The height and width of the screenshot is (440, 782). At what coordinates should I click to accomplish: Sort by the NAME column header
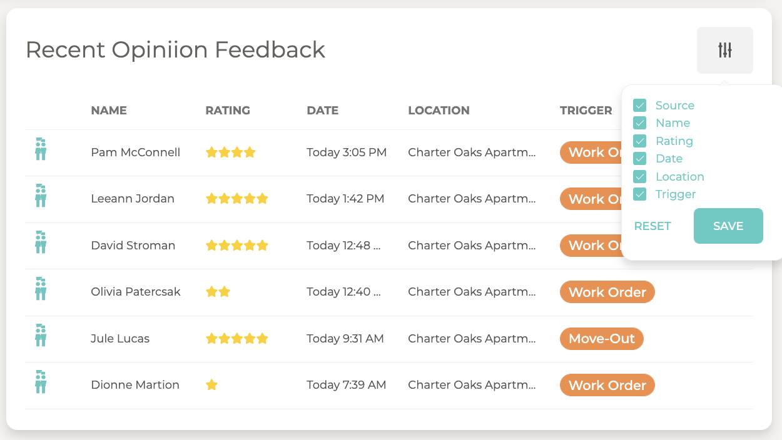click(109, 111)
